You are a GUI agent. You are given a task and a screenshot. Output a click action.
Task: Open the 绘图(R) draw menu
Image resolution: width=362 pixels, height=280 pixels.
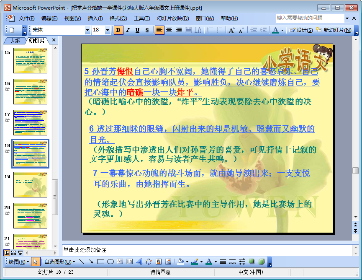click(x=18, y=262)
